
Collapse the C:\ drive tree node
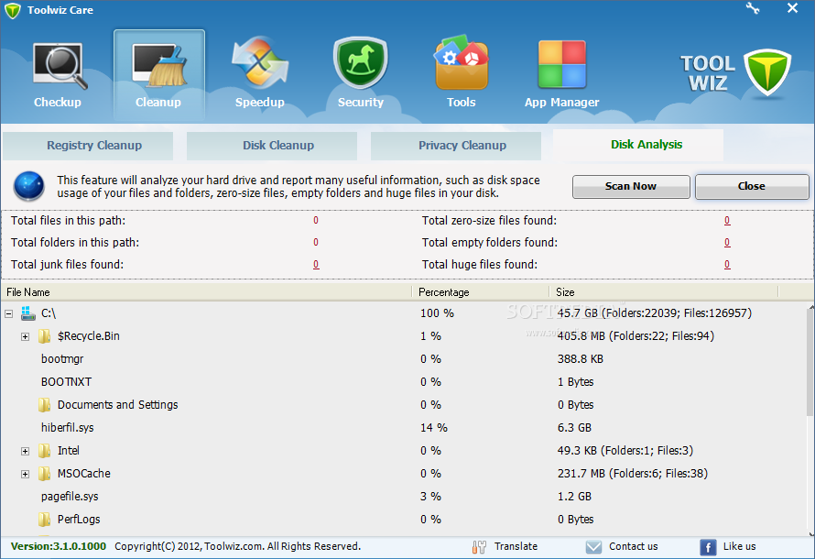pyautogui.click(x=8, y=313)
